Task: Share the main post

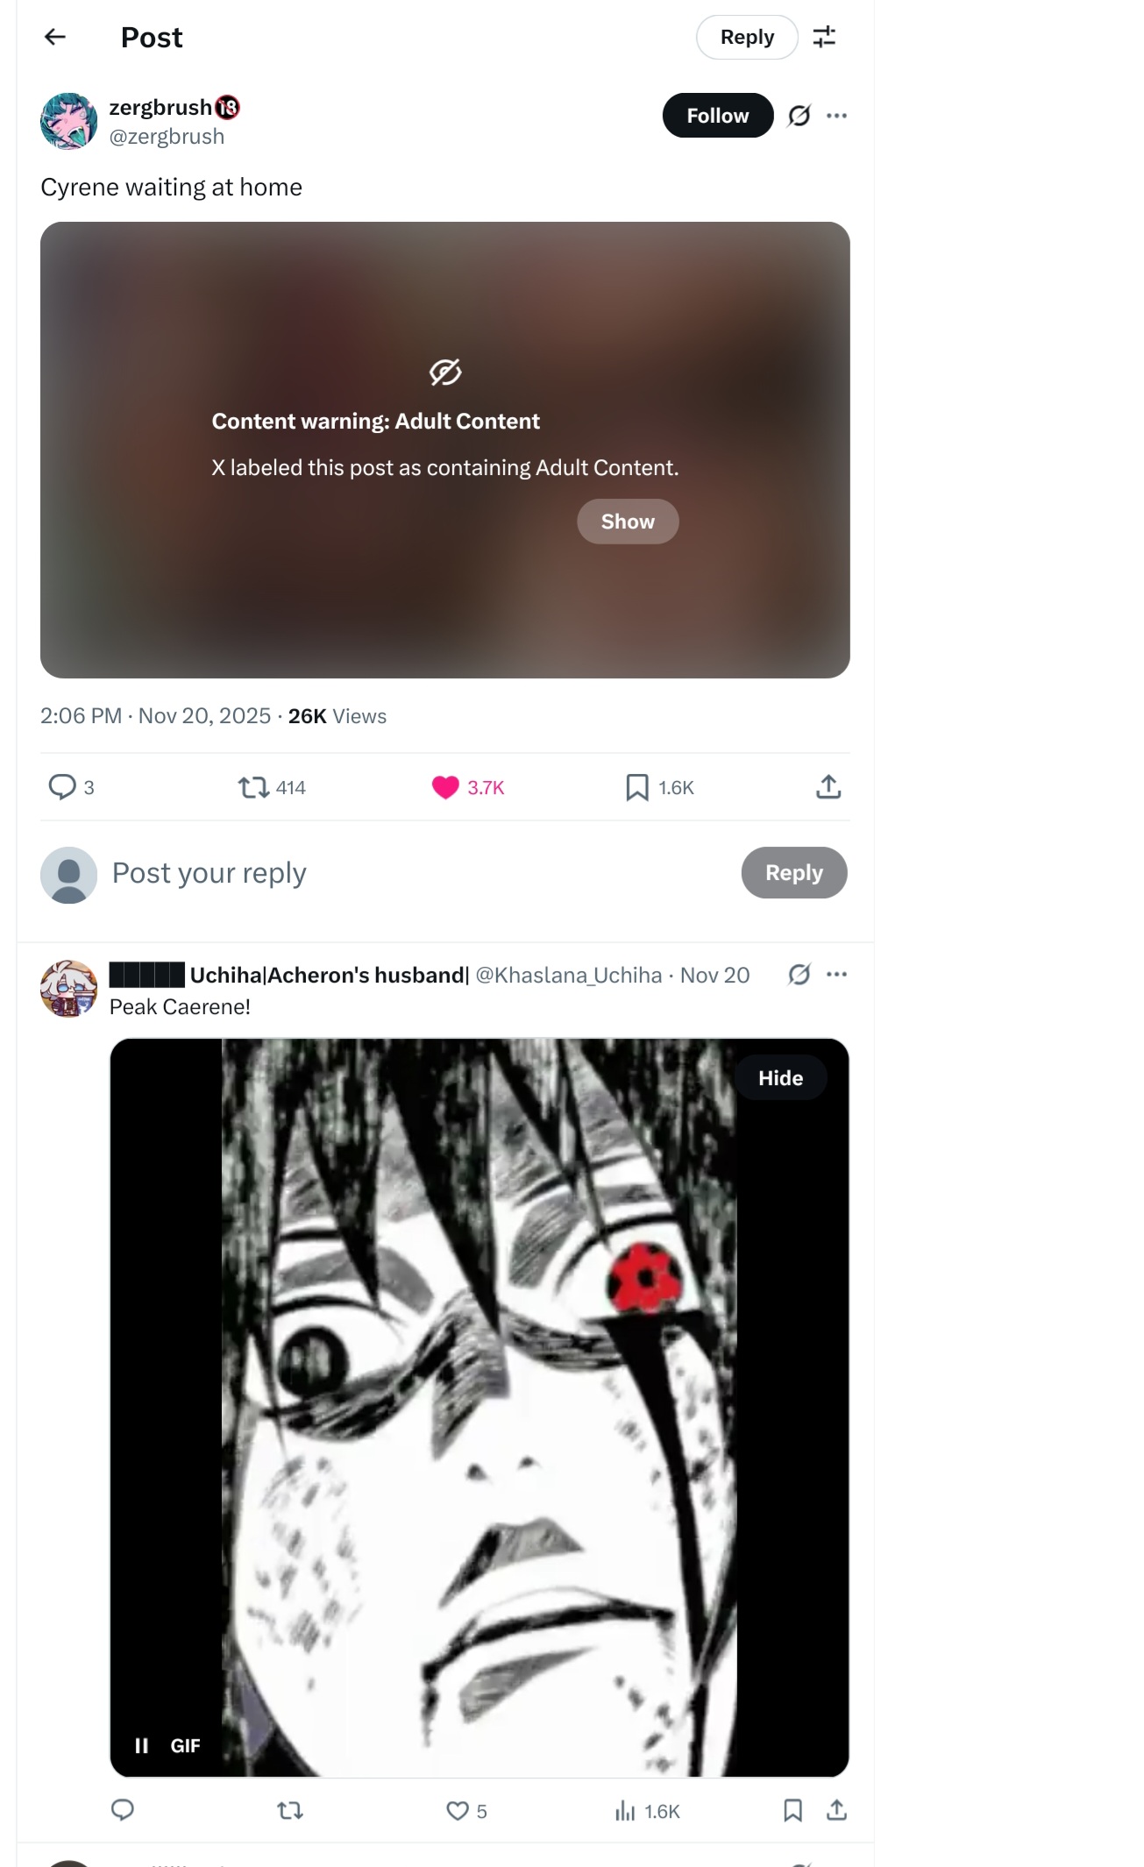Action: [x=828, y=787]
